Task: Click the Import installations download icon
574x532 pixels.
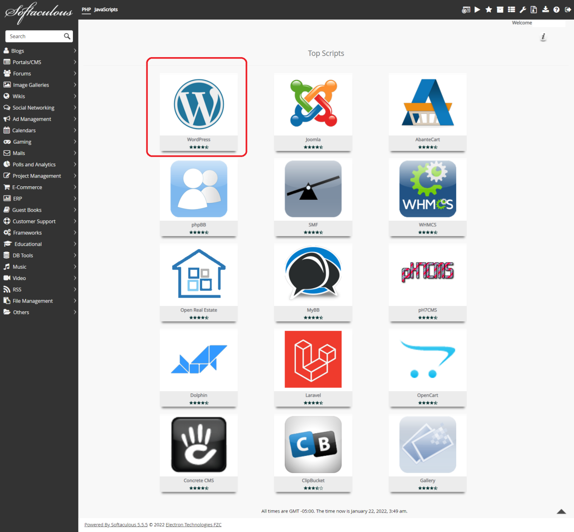Action: 545,10
